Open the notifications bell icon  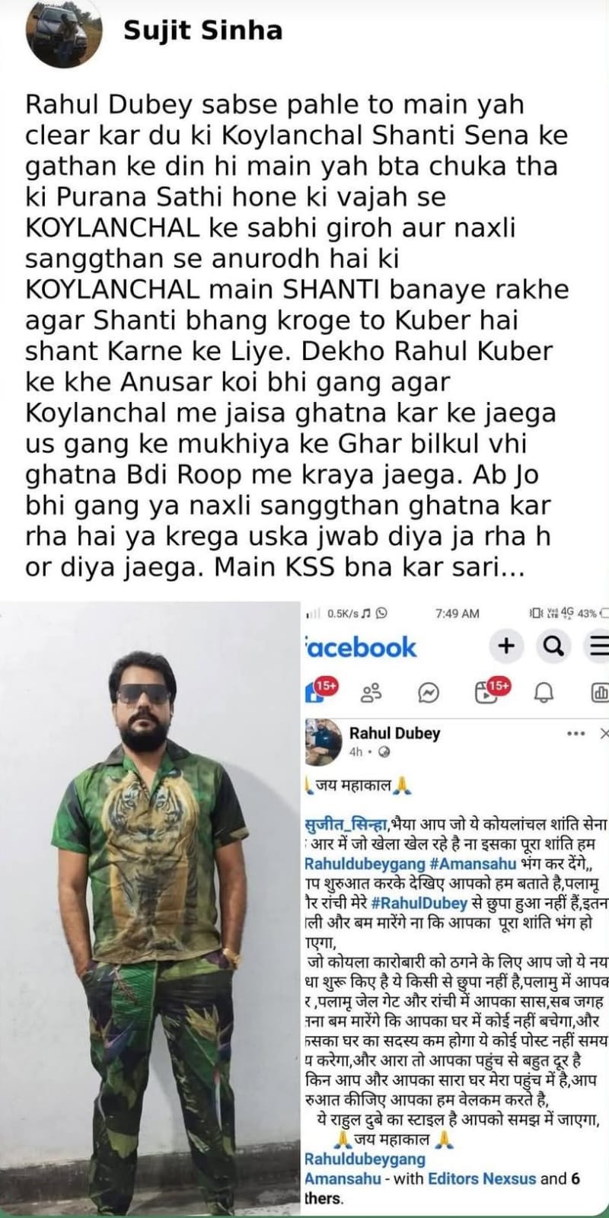544,693
